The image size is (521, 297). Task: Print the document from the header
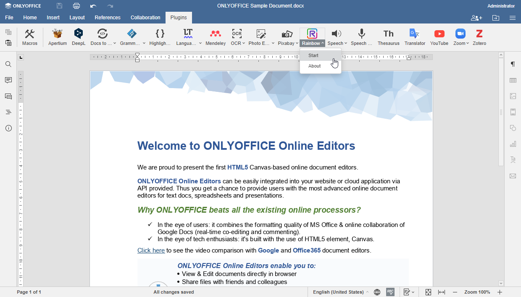(x=76, y=6)
